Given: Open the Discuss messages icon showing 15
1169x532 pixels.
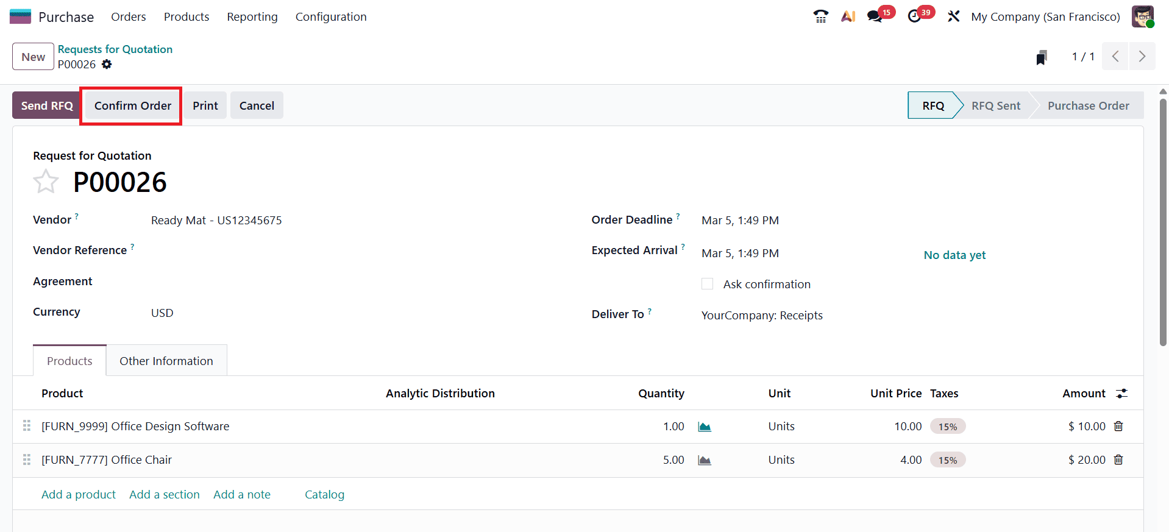Looking at the screenshot, I should [875, 15].
